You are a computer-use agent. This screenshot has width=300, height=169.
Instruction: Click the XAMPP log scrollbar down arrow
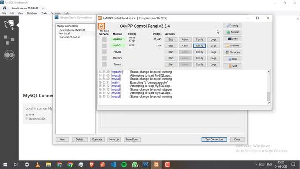coord(269,103)
